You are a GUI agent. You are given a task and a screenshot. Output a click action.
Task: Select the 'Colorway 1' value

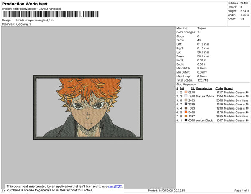point(23,24)
